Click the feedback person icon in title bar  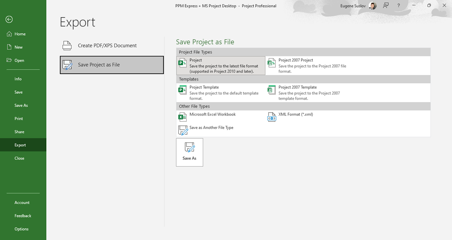tap(386, 5)
